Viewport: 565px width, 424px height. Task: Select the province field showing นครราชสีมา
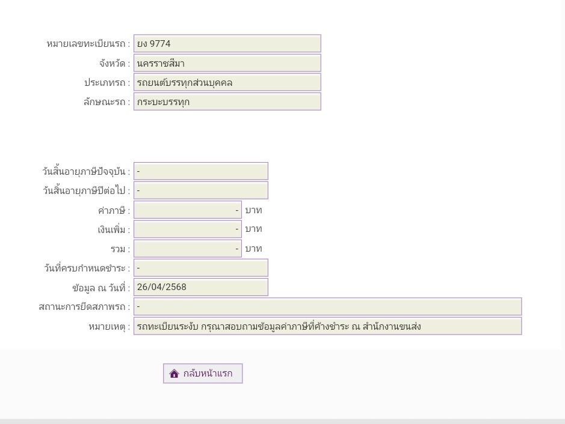[227, 63]
